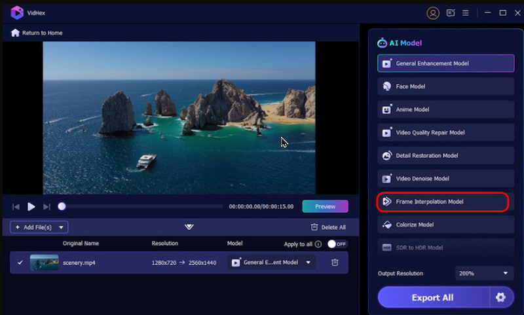
Task: Click the video playback progress slider
Action: [141, 207]
